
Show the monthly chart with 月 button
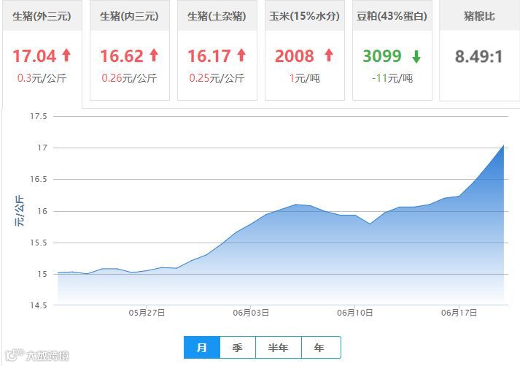tap(201, 348)
